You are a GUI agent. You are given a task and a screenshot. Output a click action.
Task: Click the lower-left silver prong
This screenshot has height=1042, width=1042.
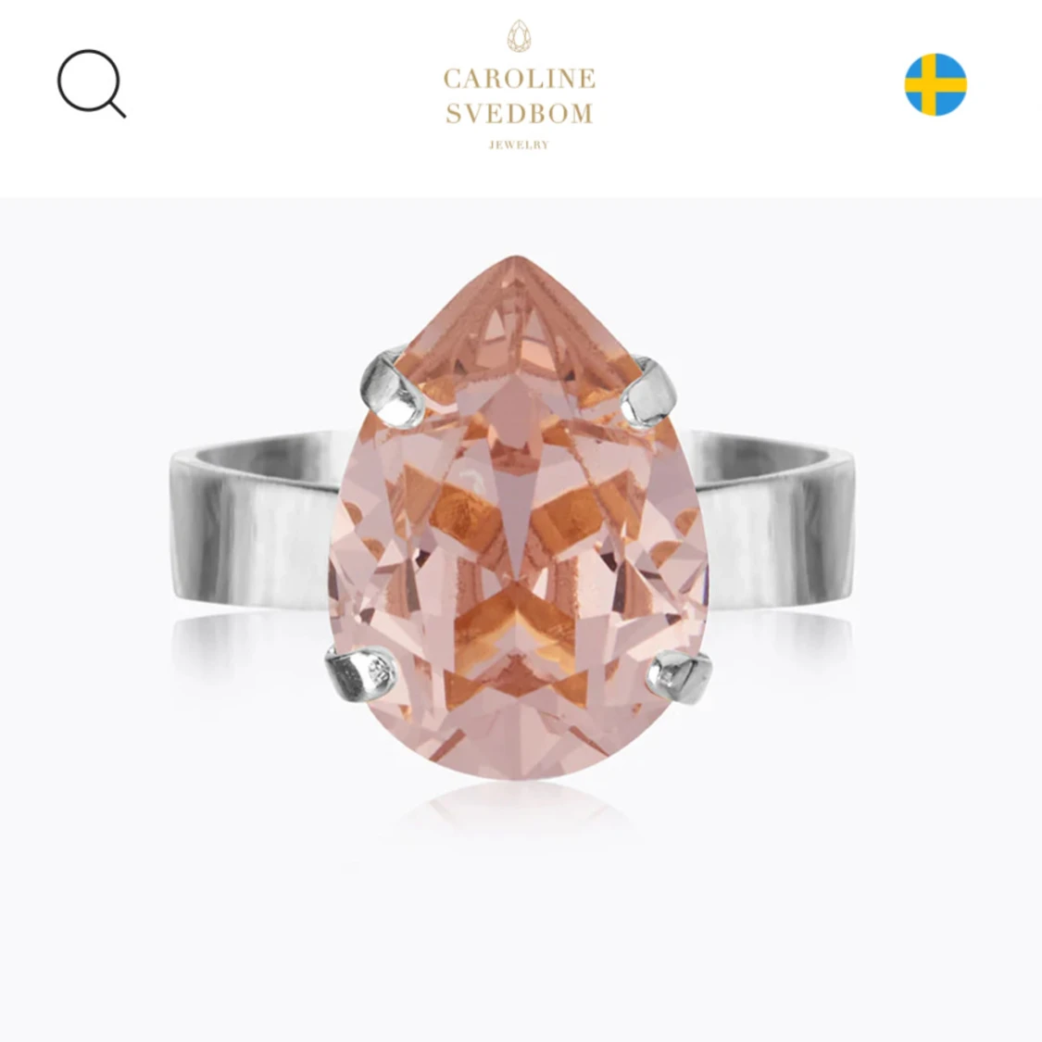click(362, 672)
